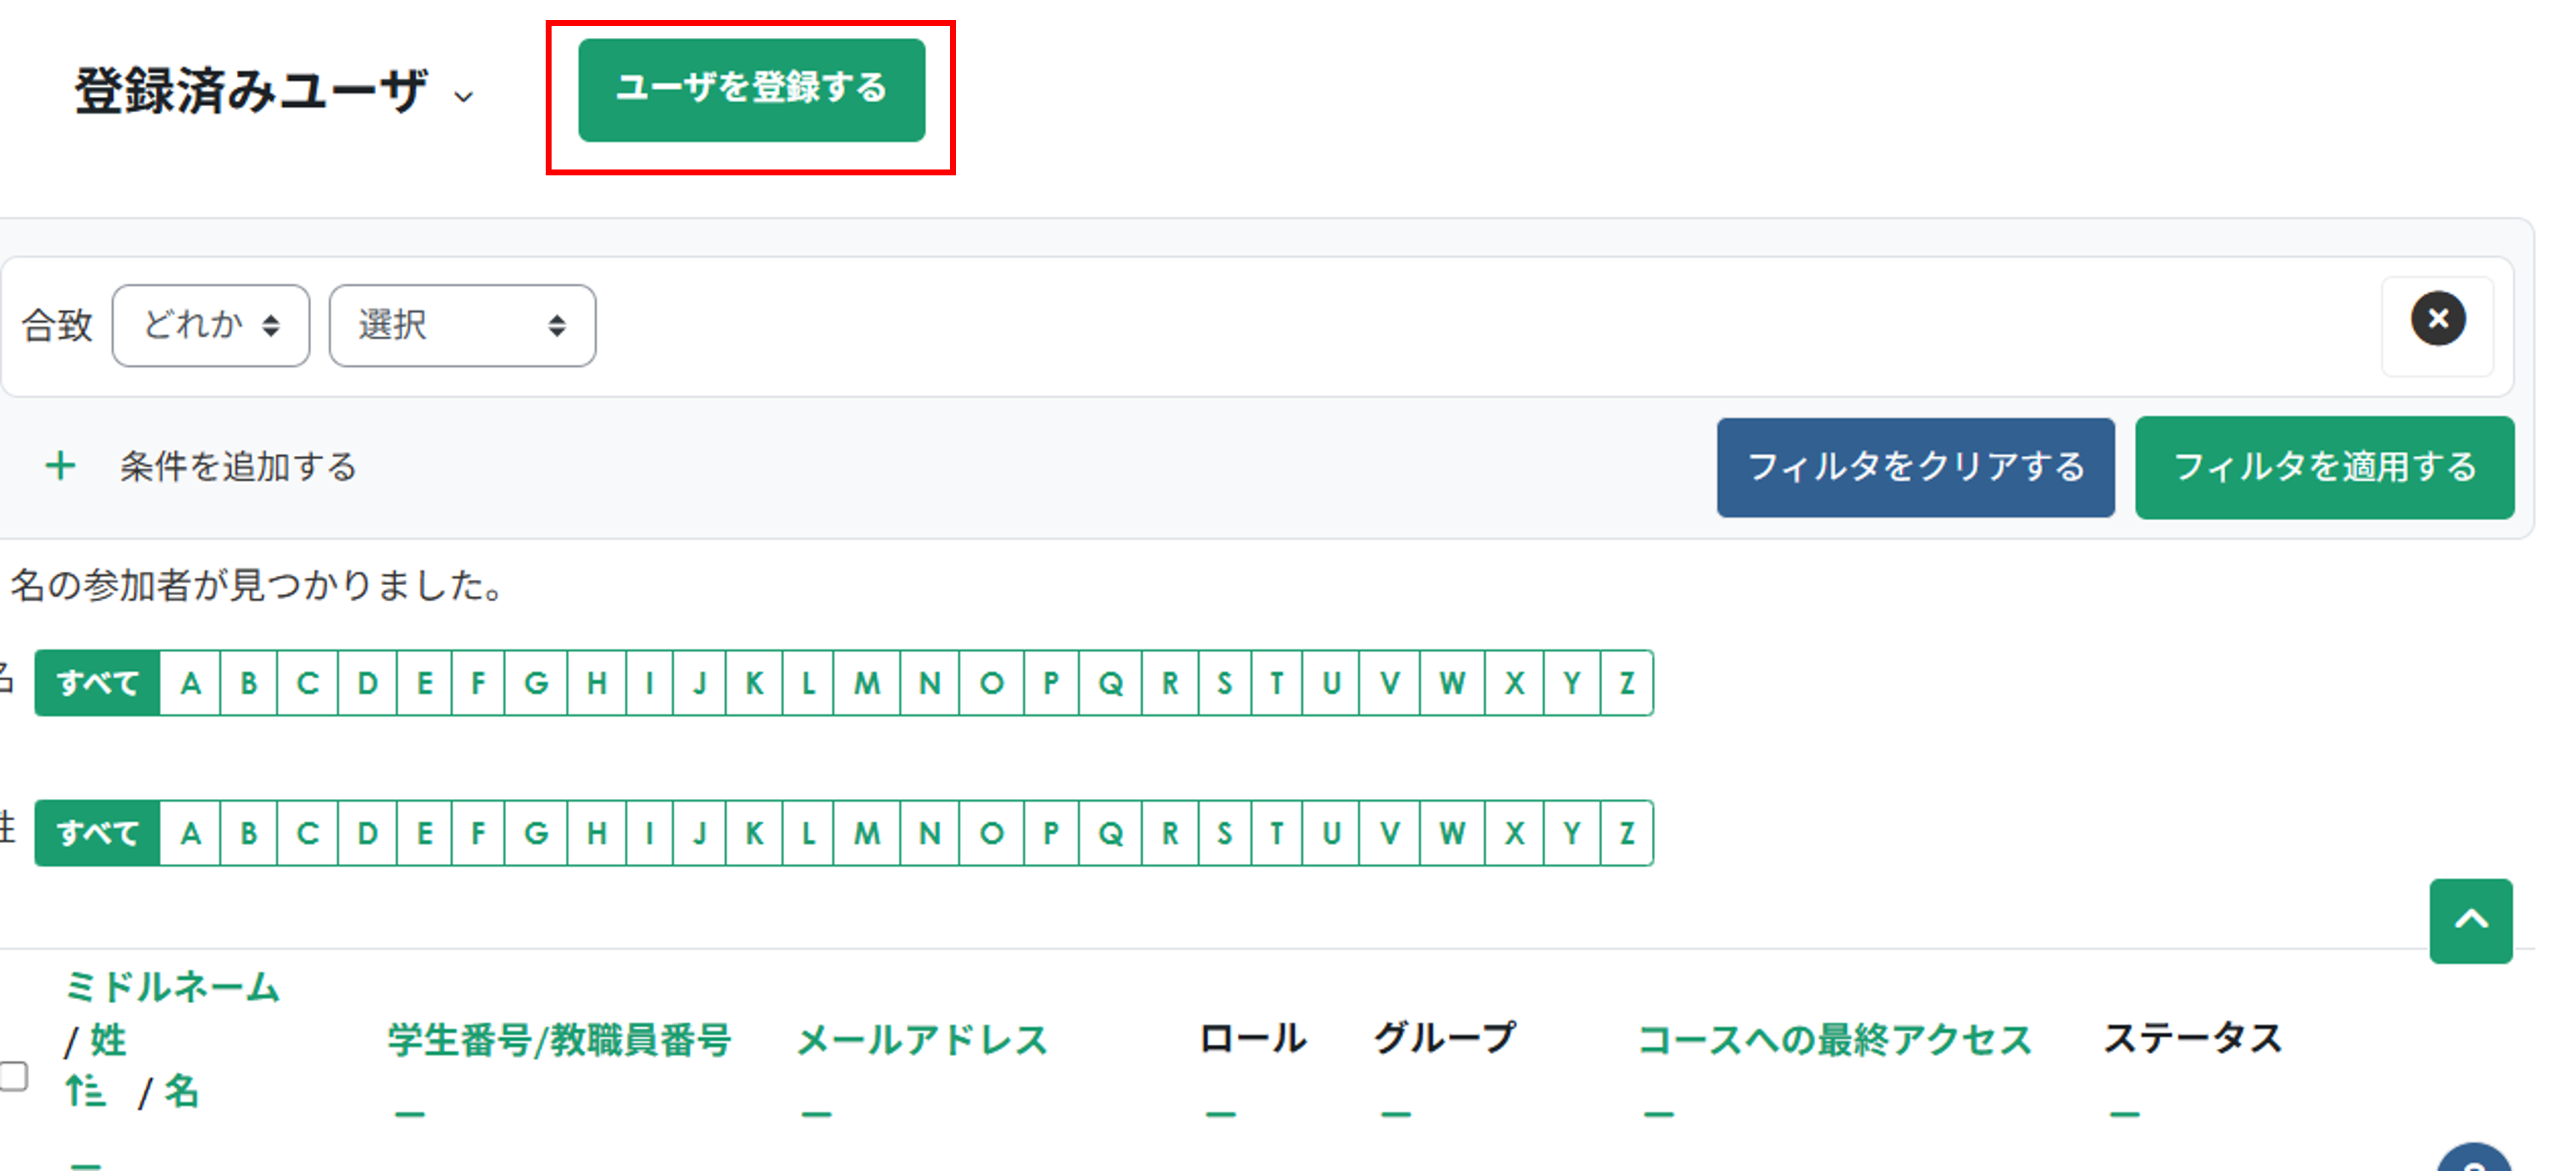Select letter Z in the first-name filter row
Viewport: 2576px width, 1171px height.
click(1628, 682)
